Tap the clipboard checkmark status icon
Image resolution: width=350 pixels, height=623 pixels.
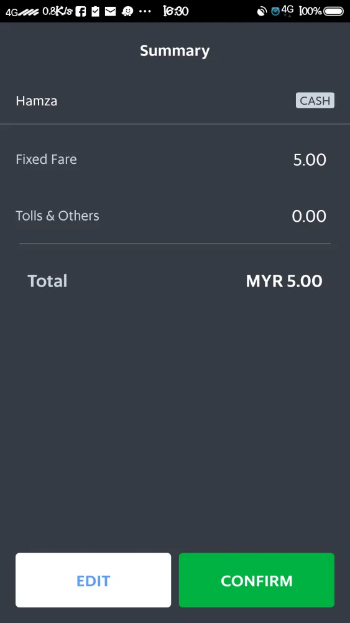[96, 11]
